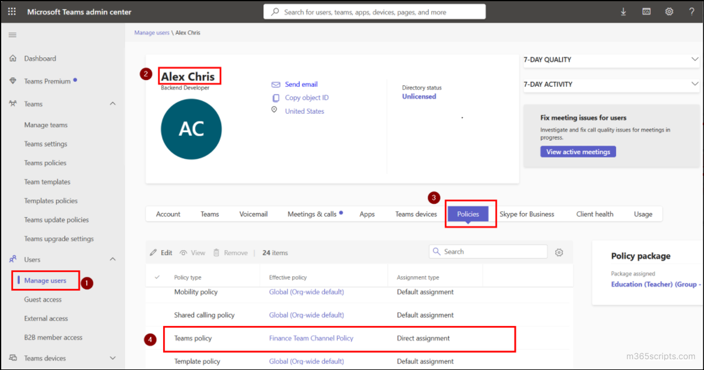The width and height of the screenshot is (704, 370).
Task: Click the Unlicensed directory status link
Action: 419,96
